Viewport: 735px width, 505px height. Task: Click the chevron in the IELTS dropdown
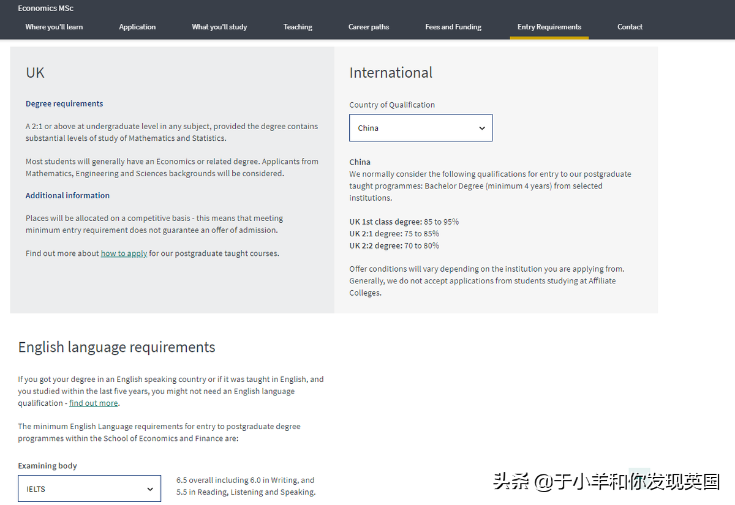tap(150, 489)
